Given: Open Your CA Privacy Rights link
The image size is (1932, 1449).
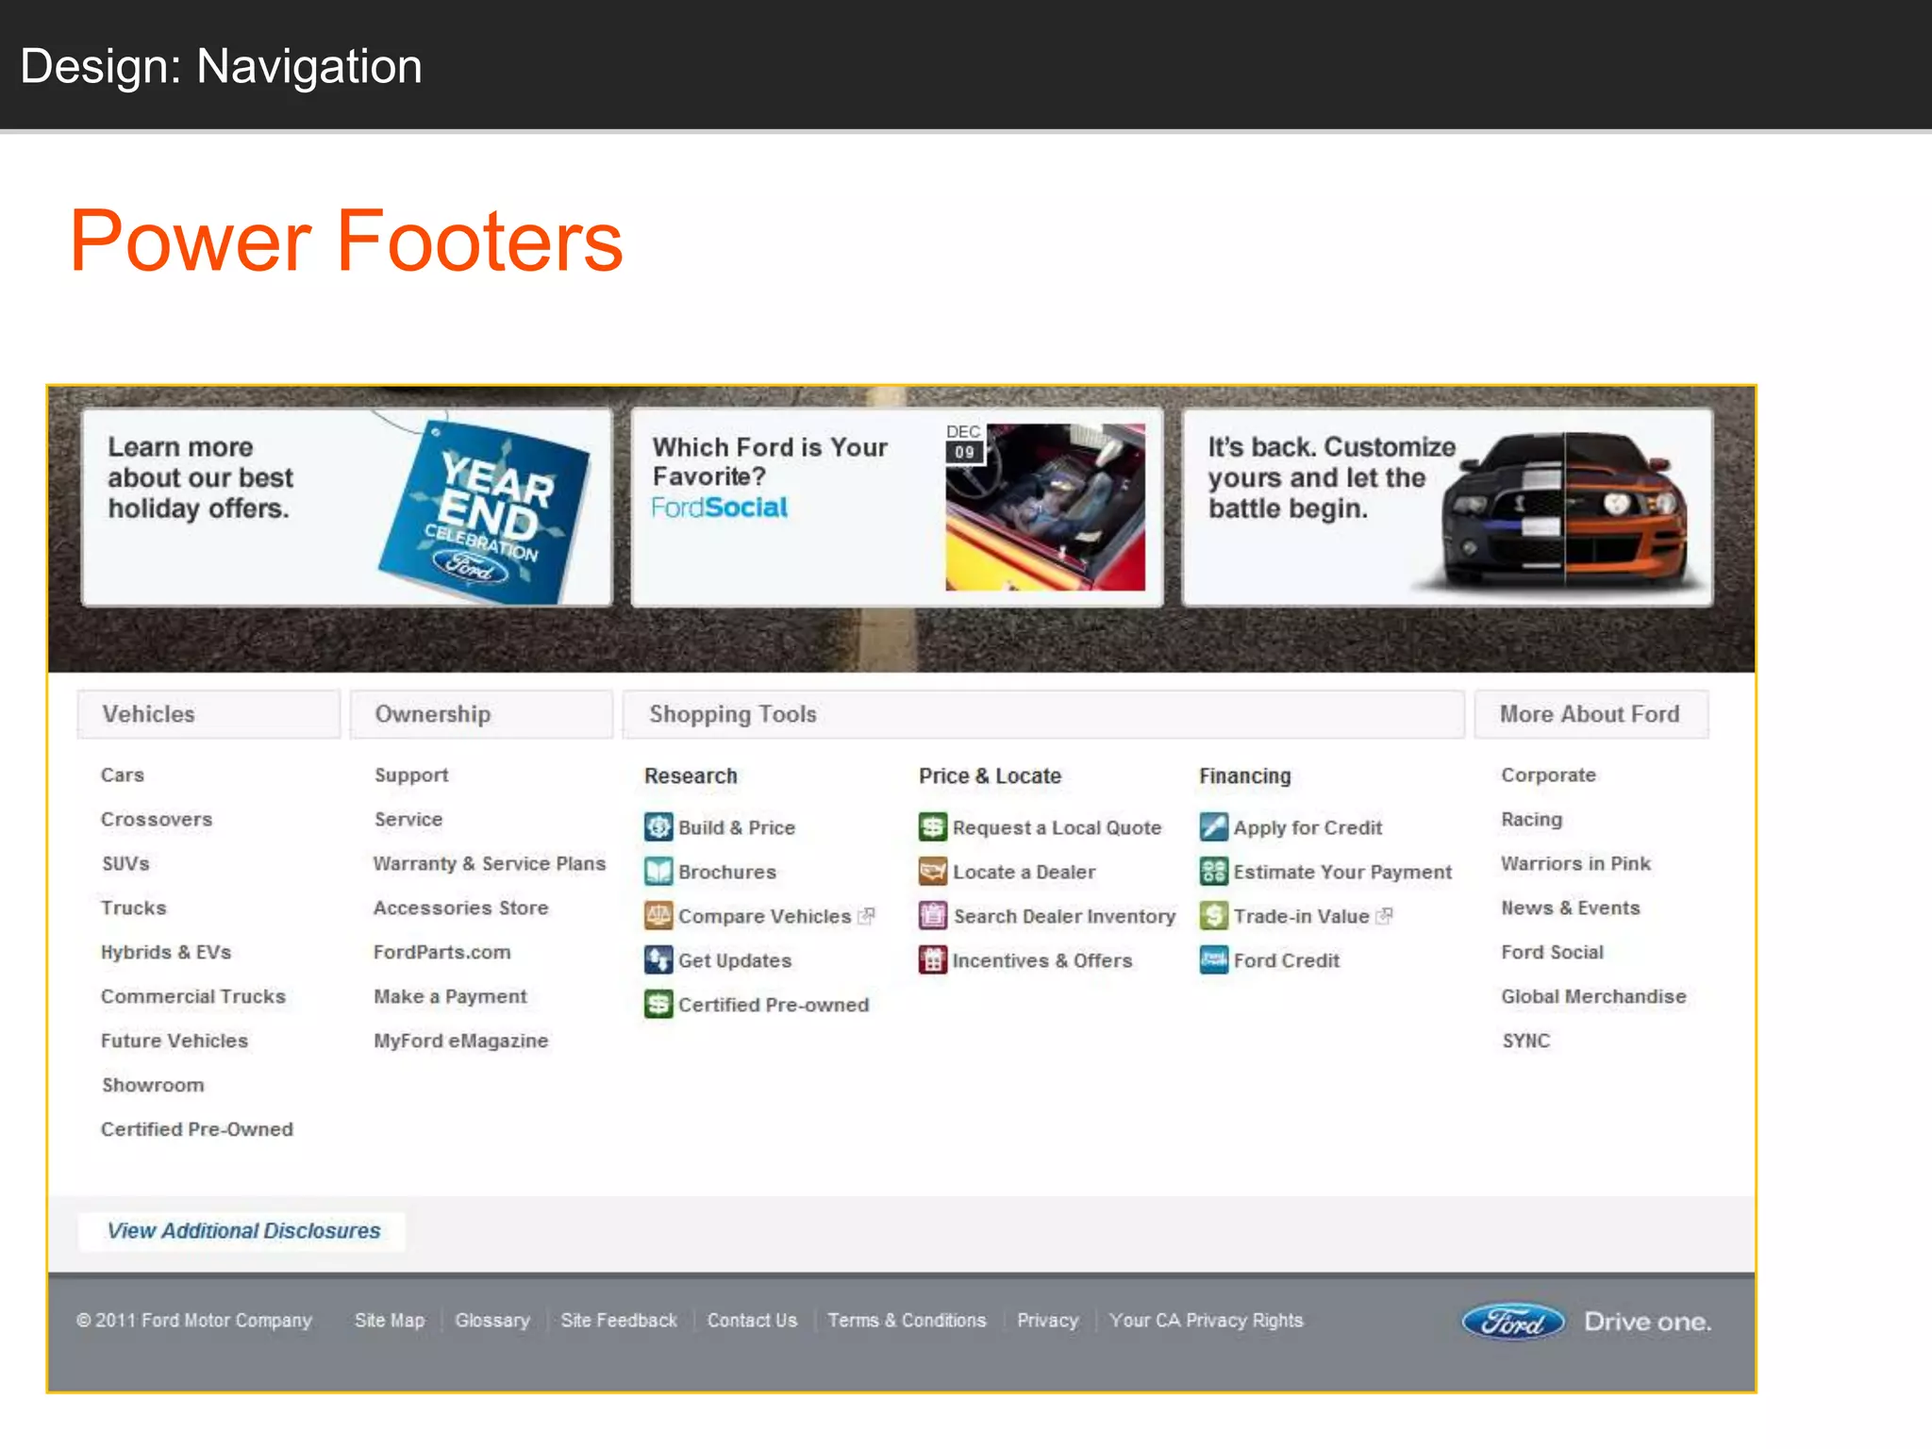Looking at the screenshot, I should [x=1207, y=1321].
